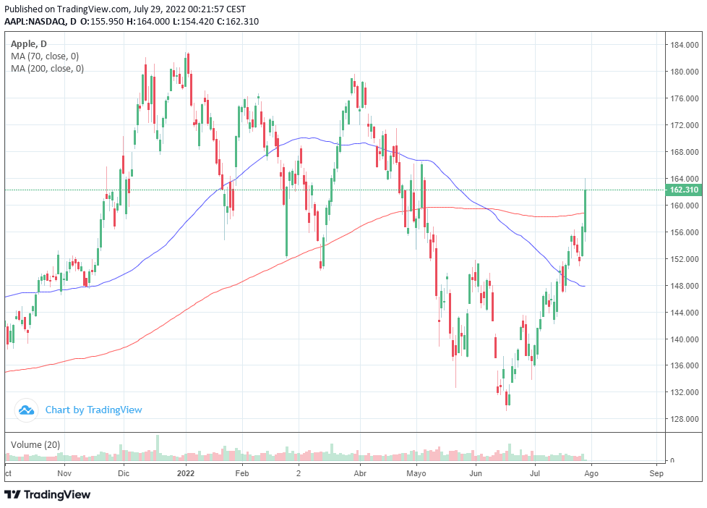707x508 pixels.
Task: Click the AAPL:NASDAQ symbol header text
Action: coord(35,21)
